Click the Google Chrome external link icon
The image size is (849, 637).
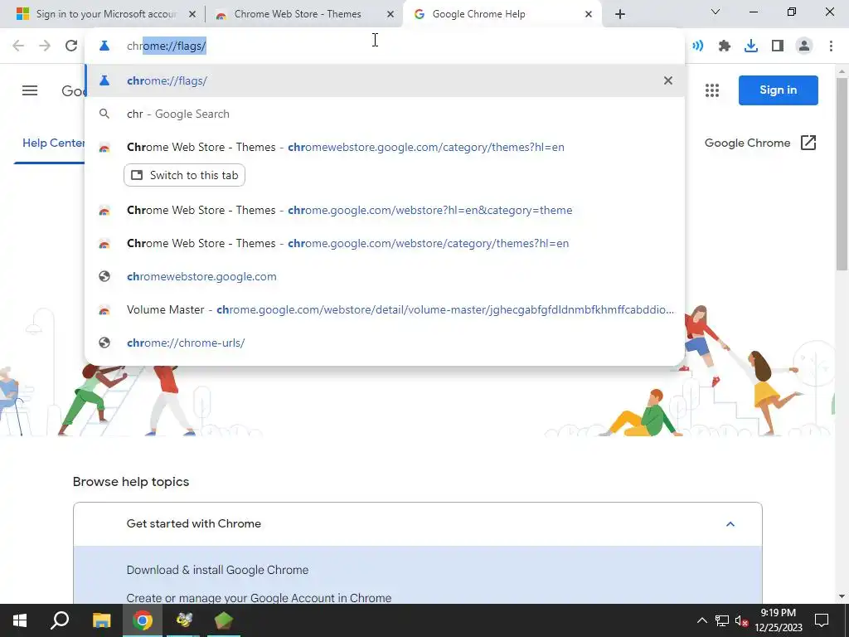coord(808,143)
